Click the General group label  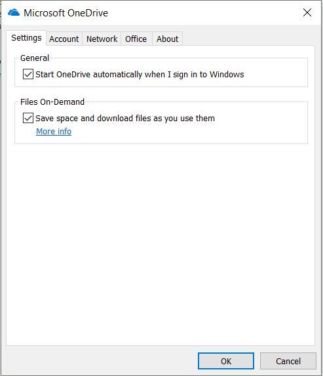tap(35, 58)
